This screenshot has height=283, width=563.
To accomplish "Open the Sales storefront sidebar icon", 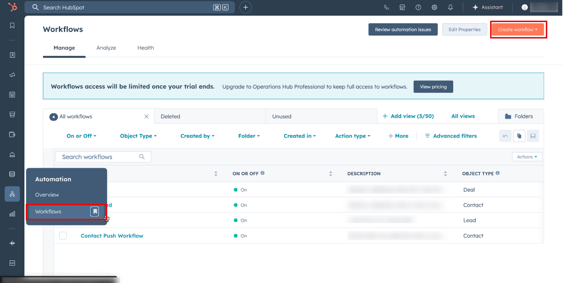I will pyautogui.click(x=12, y=114).
